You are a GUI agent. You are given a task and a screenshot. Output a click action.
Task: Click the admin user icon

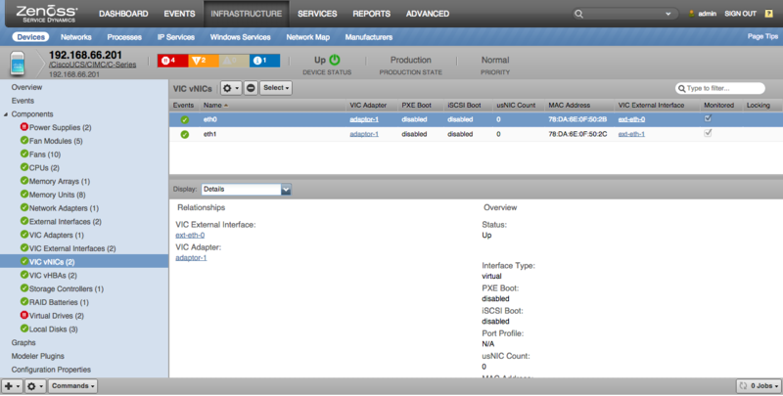[x=692, y=14]
